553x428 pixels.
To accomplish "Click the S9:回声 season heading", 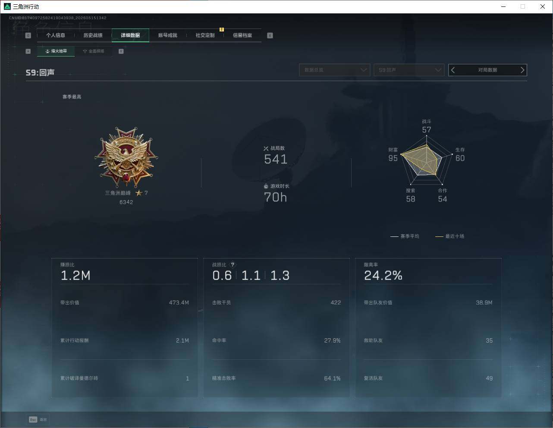I will 40,72.
